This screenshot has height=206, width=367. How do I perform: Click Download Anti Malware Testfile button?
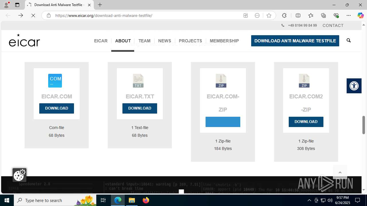click(x=295, y=41)
